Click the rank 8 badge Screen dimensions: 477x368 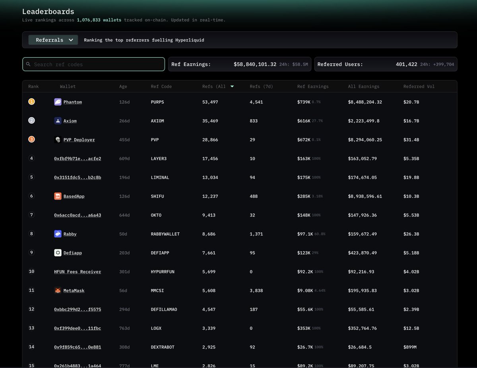pos(31,234)
